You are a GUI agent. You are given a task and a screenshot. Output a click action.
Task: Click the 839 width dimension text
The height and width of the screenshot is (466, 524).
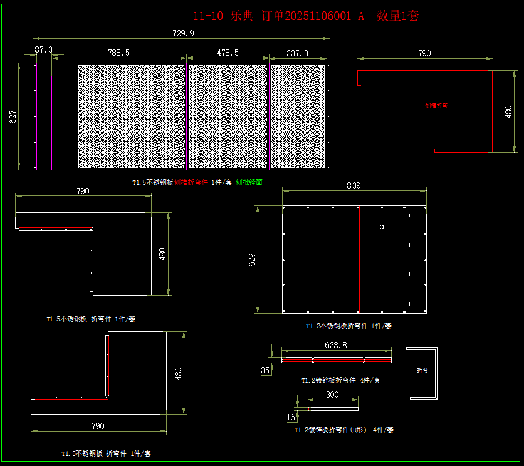tap(354, 185)
